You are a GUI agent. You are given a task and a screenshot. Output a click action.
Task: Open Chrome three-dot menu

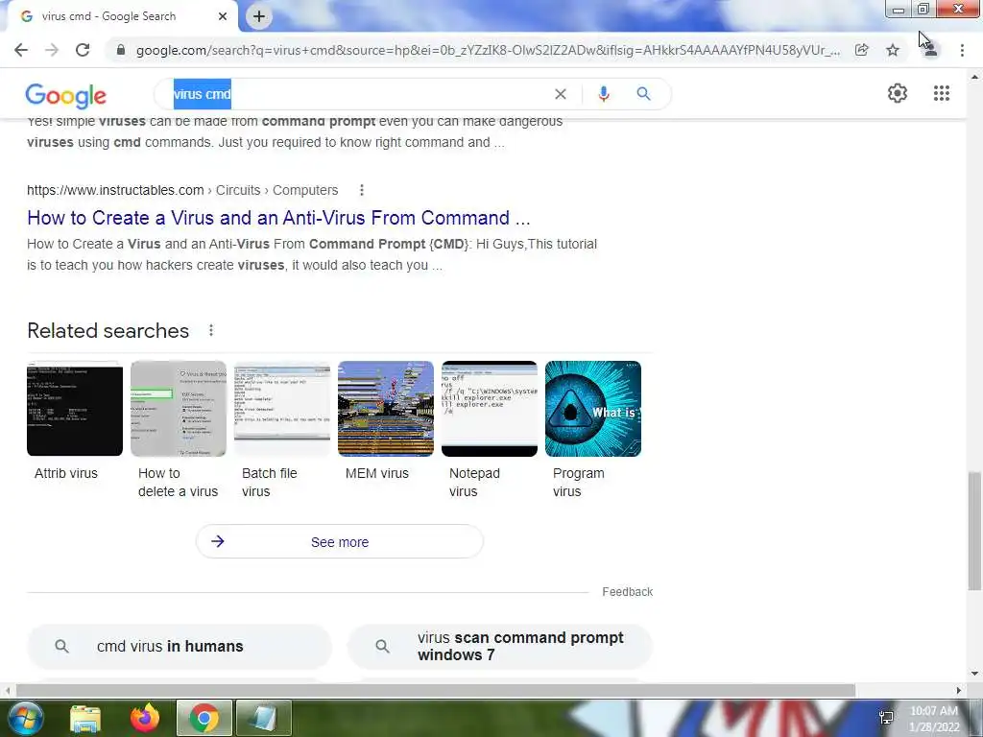(x=962, y=50)
